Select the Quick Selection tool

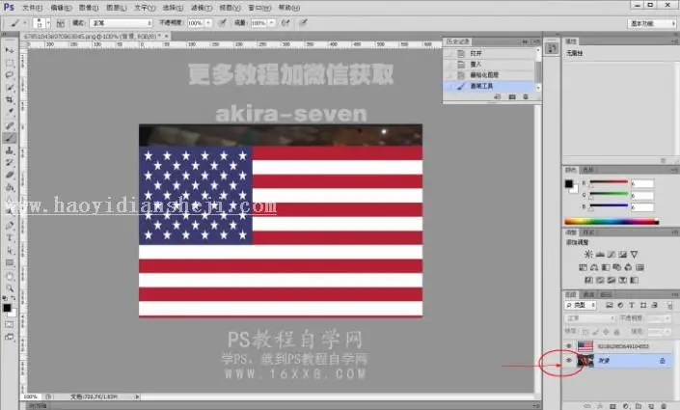tap(9, 88)
